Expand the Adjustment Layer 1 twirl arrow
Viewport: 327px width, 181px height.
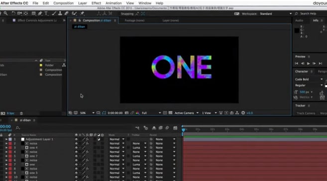coord(6,139)
